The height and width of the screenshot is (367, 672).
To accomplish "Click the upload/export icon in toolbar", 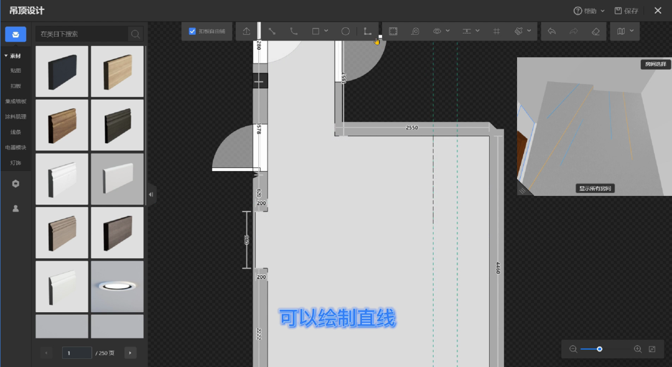I will [x=246, y=31].
